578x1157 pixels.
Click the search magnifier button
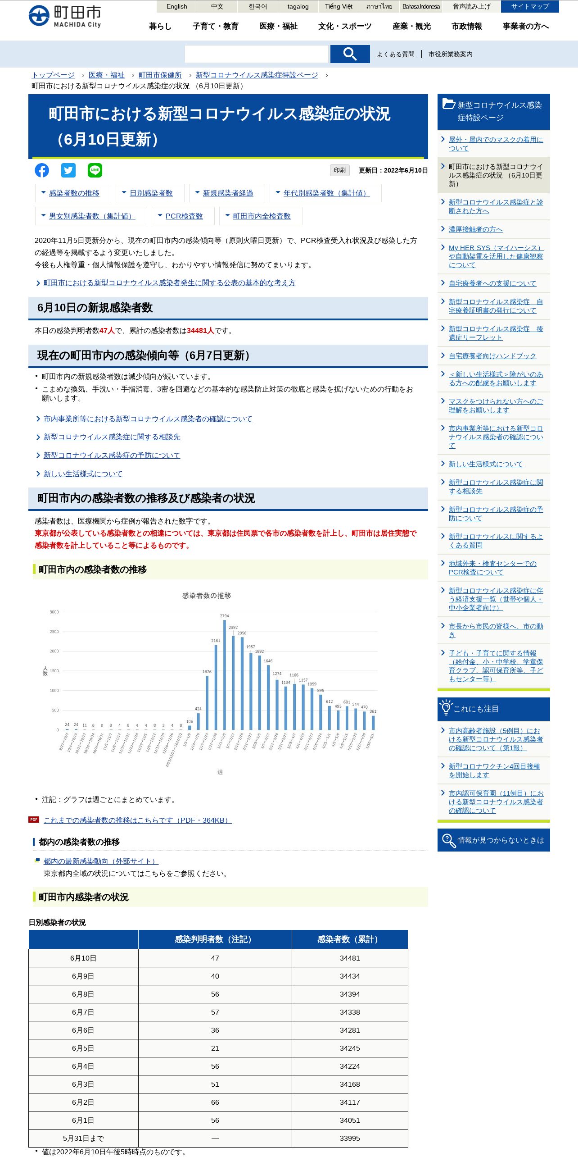coord(350,54)
